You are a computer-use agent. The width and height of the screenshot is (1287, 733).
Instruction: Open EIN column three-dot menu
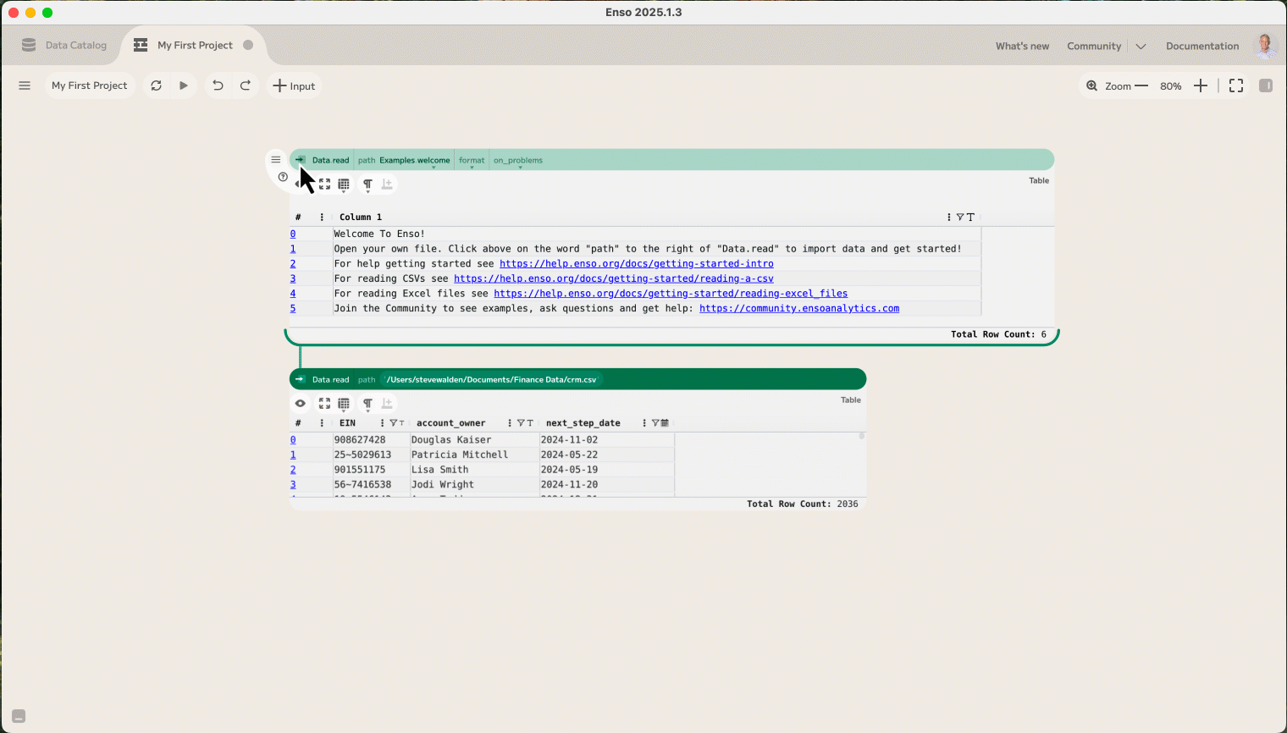[x=382, y=423]
